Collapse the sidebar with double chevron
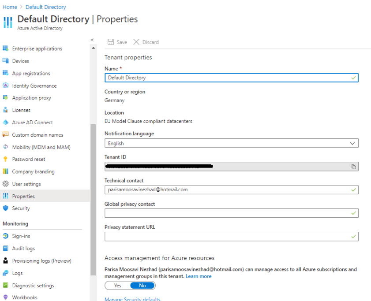Screen dimensions: 371x301 click(x=92, y=40)
